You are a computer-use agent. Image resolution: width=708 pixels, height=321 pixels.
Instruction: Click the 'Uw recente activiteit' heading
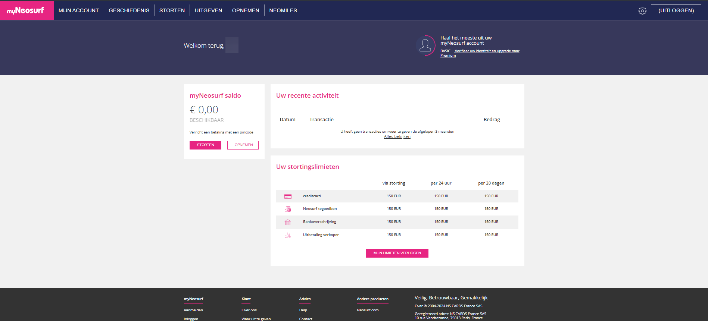pyautogui.click(x=307, y=95)
